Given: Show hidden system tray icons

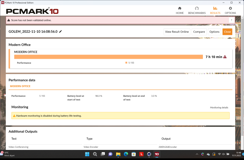Looking at the screenshot, I should 197,154.
